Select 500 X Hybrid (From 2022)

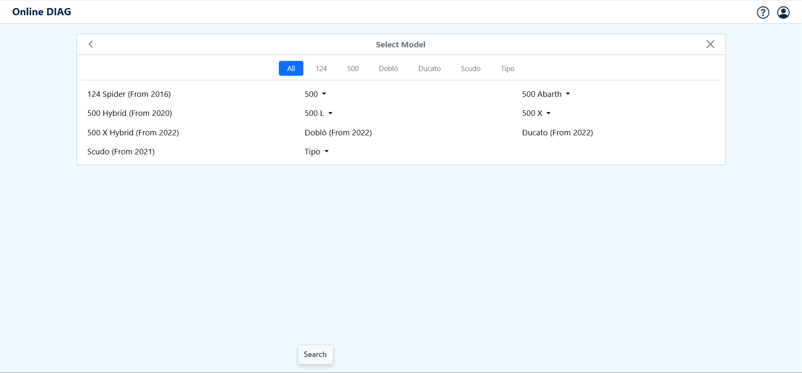point(133,133)
